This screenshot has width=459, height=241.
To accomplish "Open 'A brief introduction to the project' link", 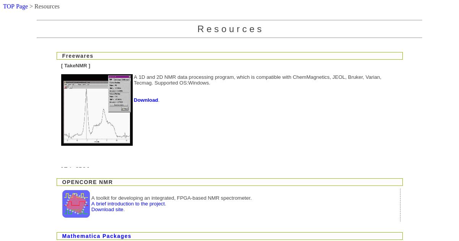I will 129,204.
